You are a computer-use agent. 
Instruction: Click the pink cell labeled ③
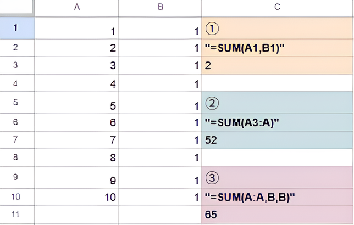[x=277, y=177]
